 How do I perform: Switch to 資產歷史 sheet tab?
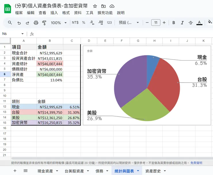click(x=153, y=171)
